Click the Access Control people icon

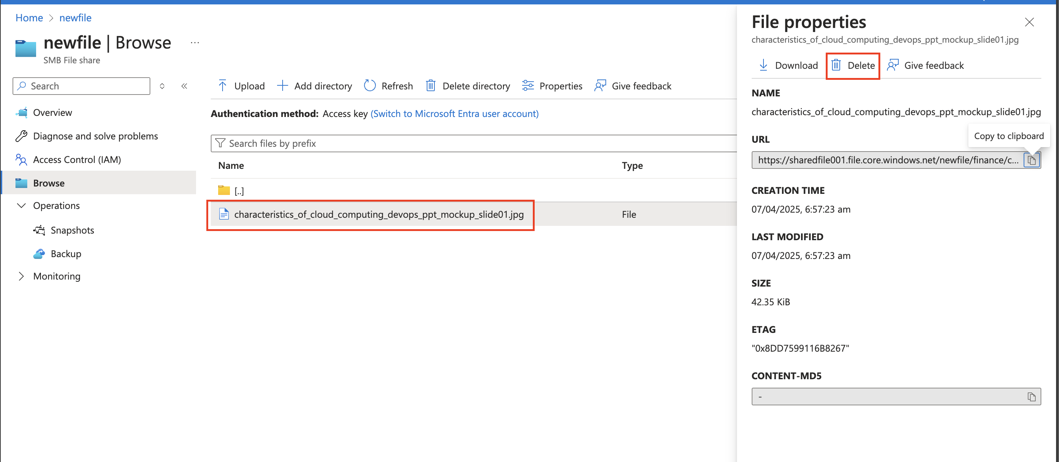(21, 159)
